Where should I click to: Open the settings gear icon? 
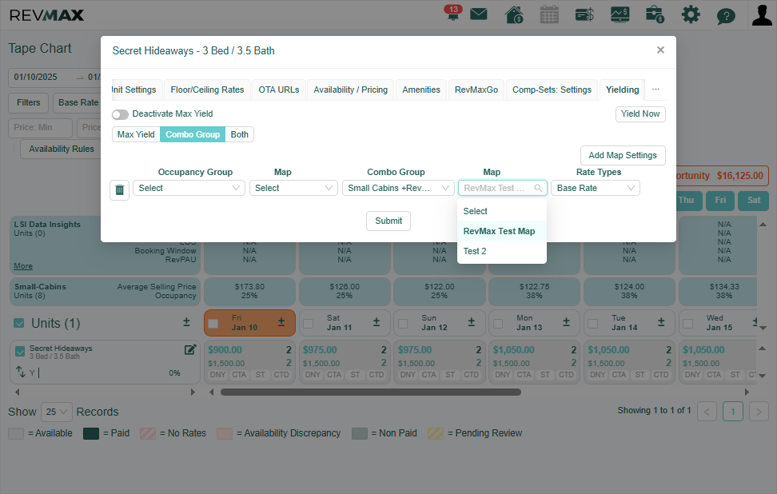(x=691, y=14)
